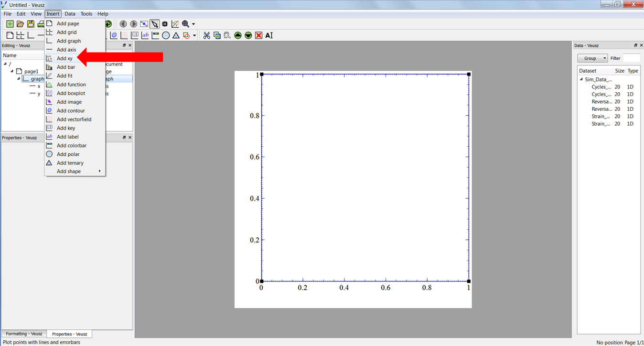The width and height of the screenshot is (644, 346).
Task: Click the new document toolbar icon
Action: point(10,24)
